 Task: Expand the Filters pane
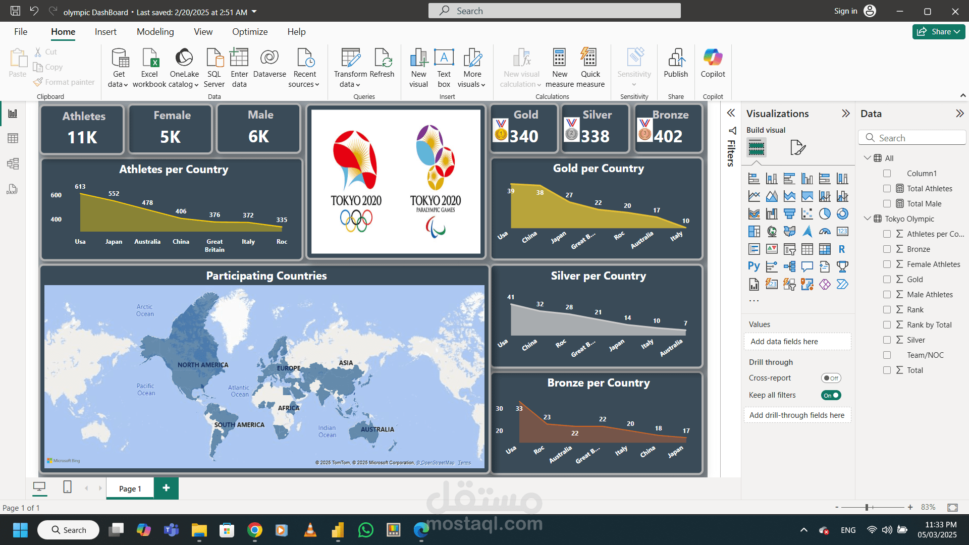pyautogui.click(x=731, y=113)
